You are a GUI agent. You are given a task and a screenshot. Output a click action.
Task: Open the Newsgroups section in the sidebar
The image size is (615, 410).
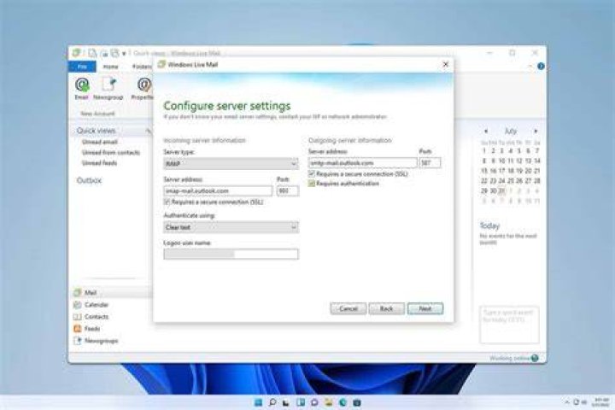tap(96, 341)
